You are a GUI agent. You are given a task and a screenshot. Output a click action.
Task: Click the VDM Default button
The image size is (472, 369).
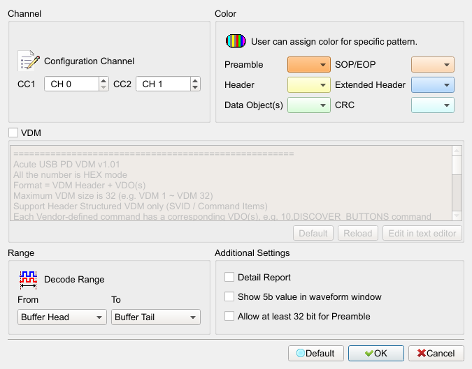(x=313, y=233)
